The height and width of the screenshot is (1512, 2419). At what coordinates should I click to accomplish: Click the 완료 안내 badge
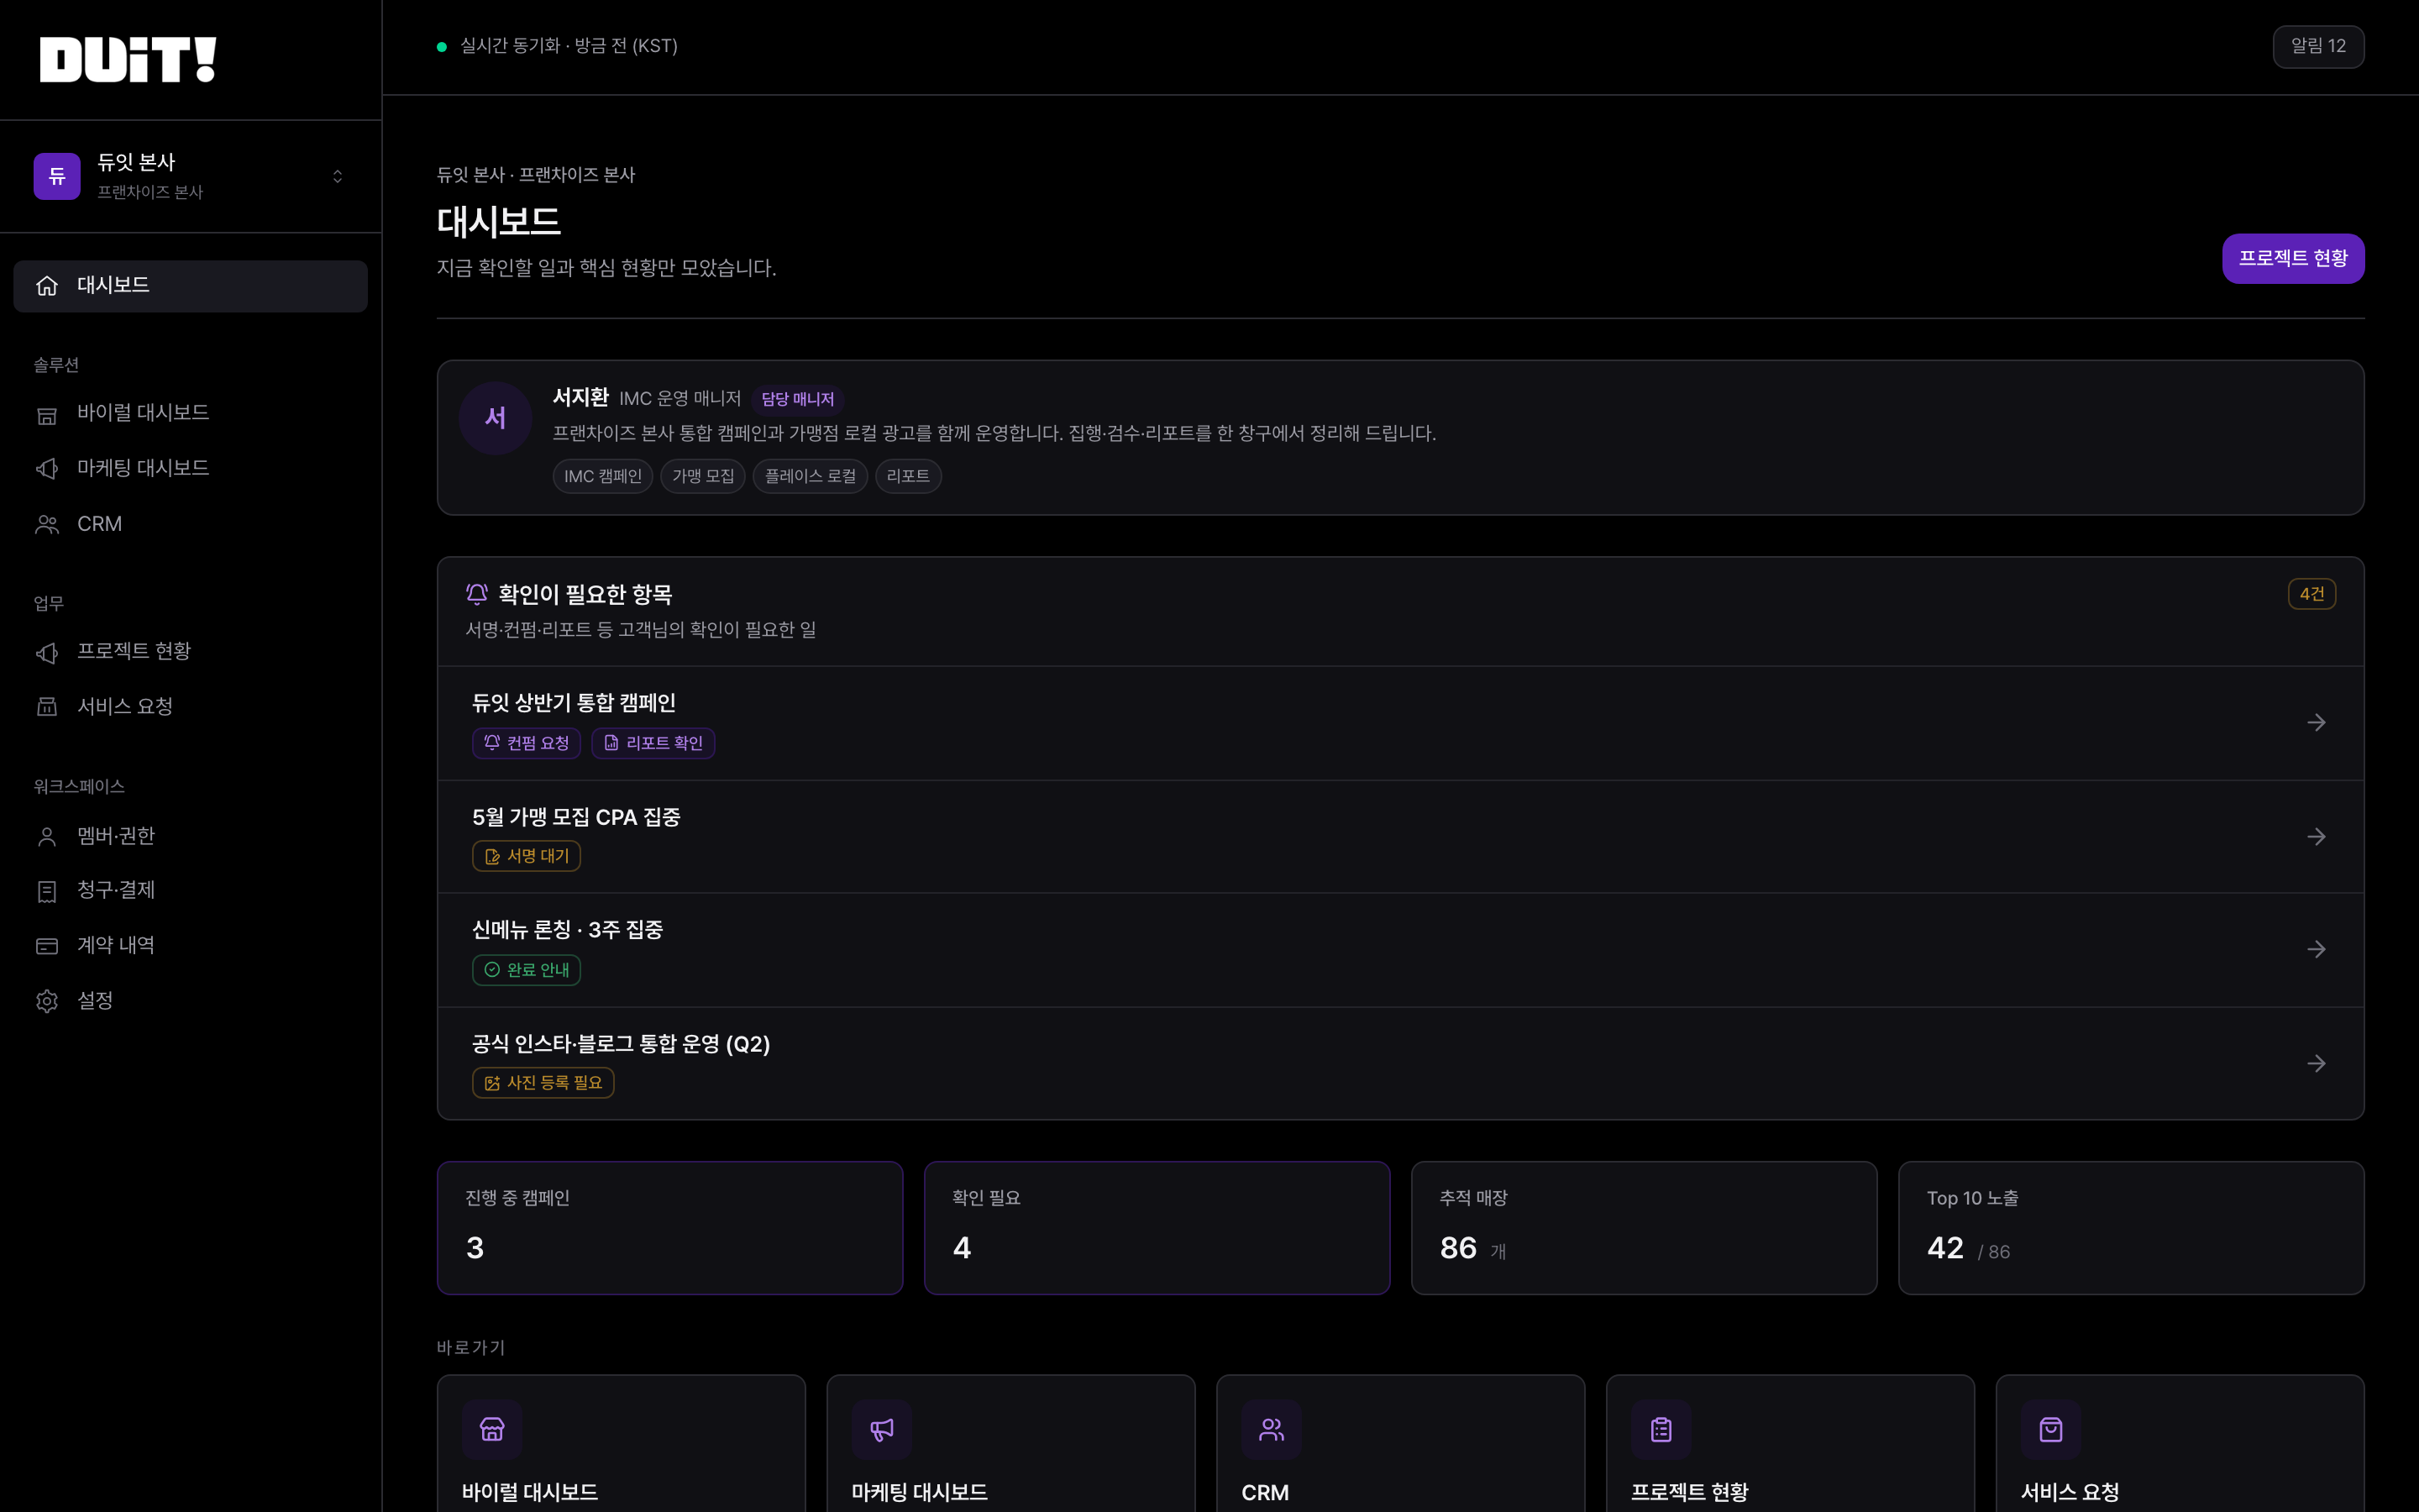[526, 970]
